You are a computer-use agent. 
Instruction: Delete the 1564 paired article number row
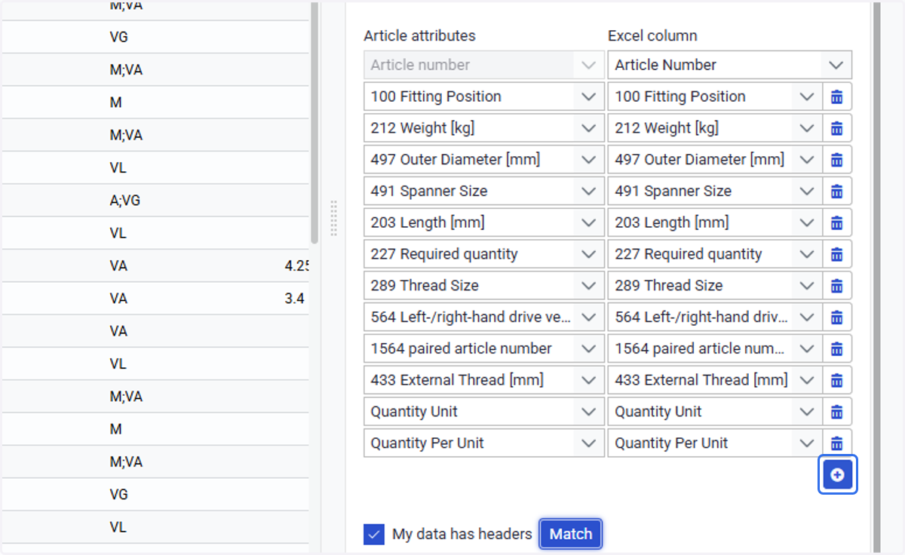pos(836,349)
